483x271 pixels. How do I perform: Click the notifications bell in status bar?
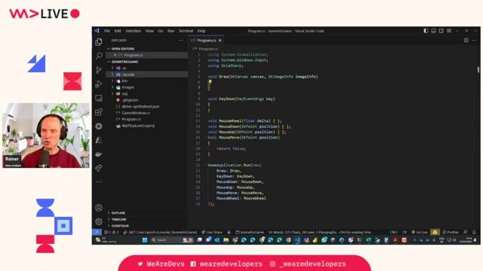coord(474,233)
